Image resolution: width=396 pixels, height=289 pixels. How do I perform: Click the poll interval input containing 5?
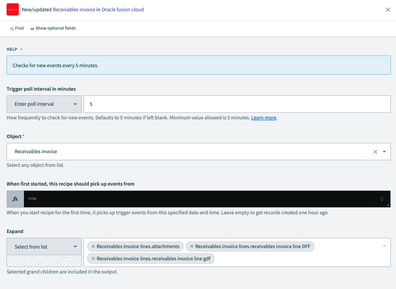pyautogui.click(x=236, y=104)
